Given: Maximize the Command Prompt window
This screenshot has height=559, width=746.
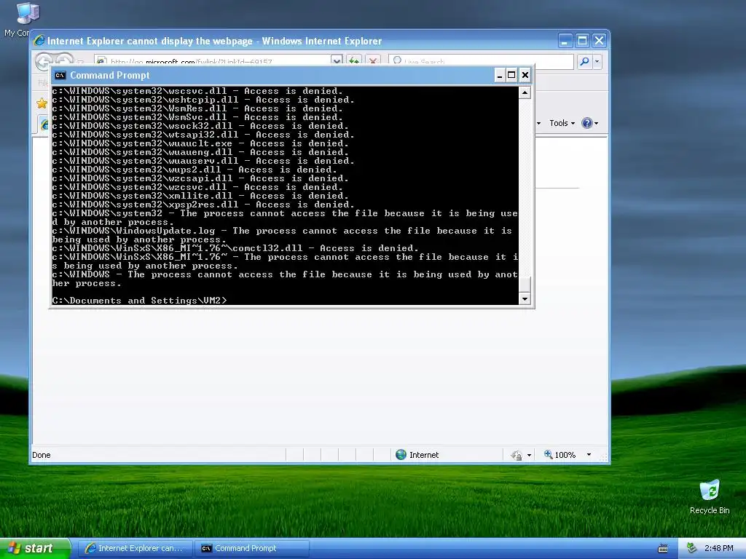Looking at the screenshot, I should pos(511,75).
